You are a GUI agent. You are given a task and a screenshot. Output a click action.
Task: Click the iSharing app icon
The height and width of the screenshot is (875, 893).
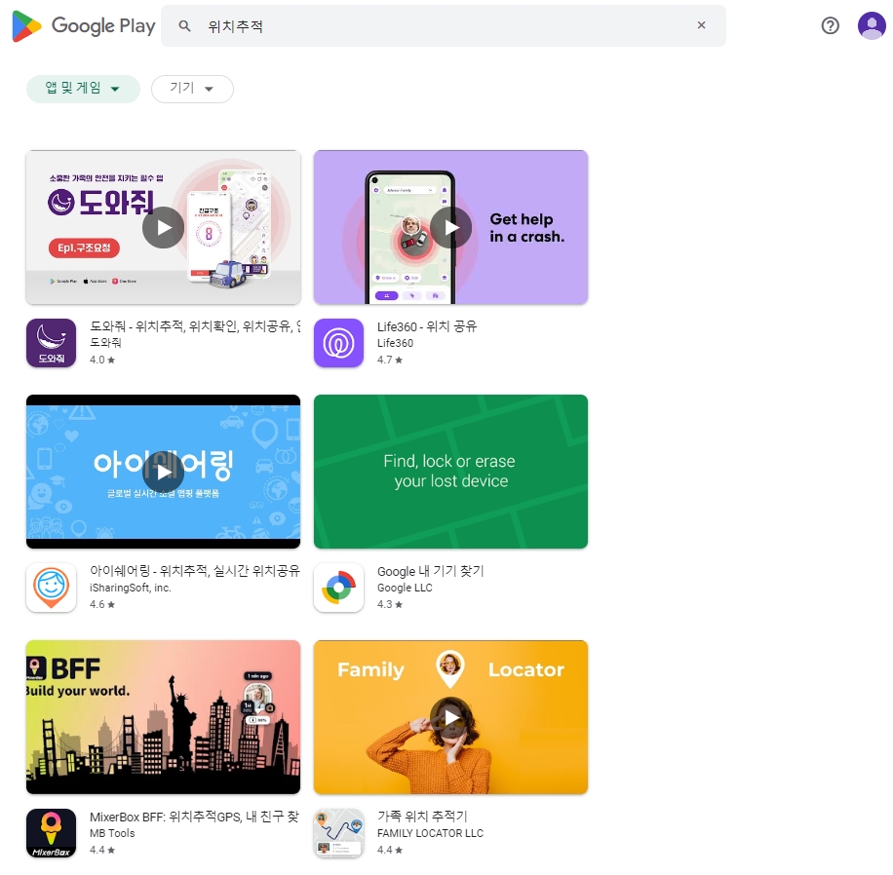[x=52, y=588]
